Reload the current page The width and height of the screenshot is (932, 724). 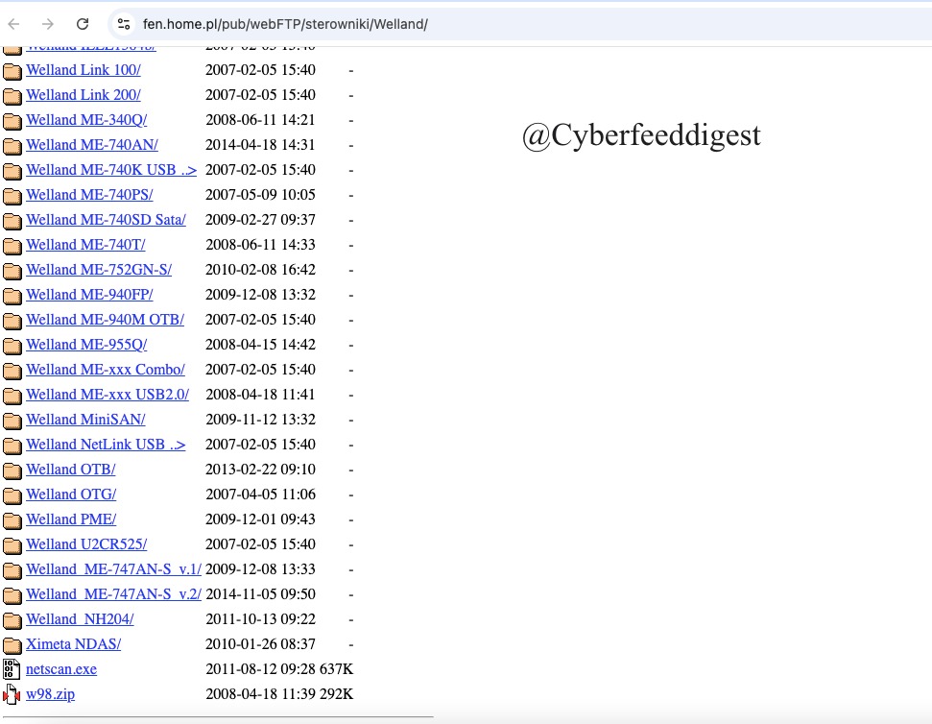(x=83, y=24)
